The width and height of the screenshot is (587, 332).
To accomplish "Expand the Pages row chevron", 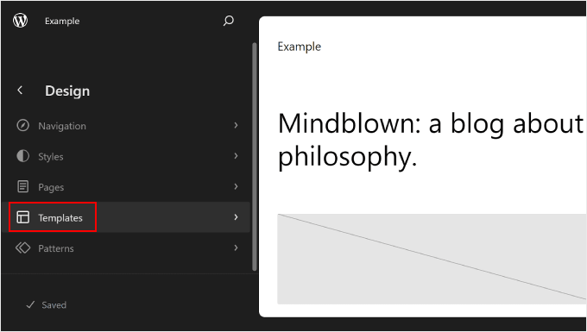I will click(x=236, y=186).
